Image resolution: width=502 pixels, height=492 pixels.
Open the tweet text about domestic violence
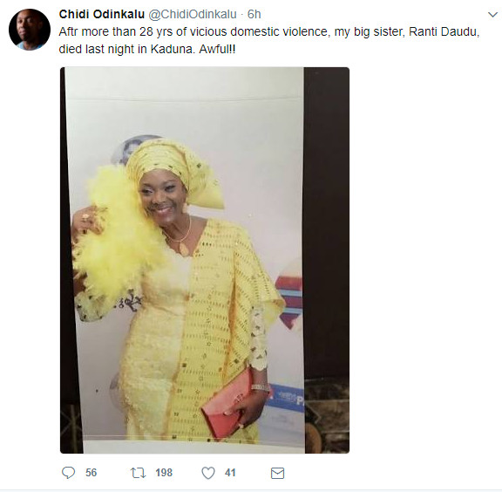(x=269, y=40)
